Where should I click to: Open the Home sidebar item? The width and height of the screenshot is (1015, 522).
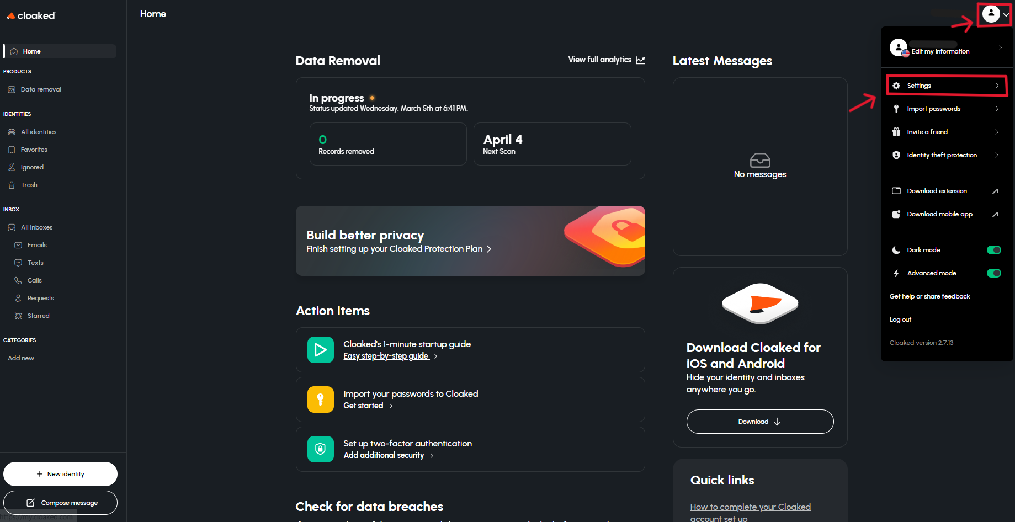60,51
